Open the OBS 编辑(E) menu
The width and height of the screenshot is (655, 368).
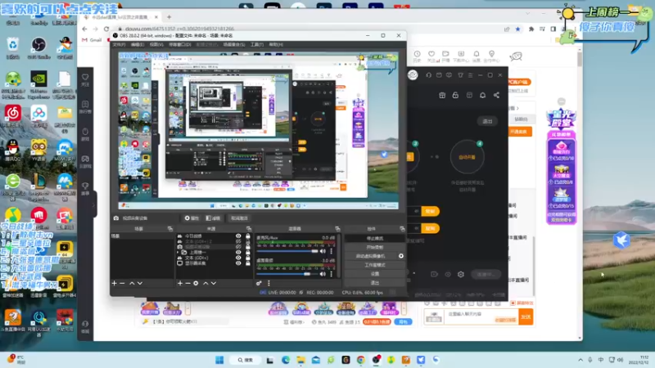pos(138,44)
